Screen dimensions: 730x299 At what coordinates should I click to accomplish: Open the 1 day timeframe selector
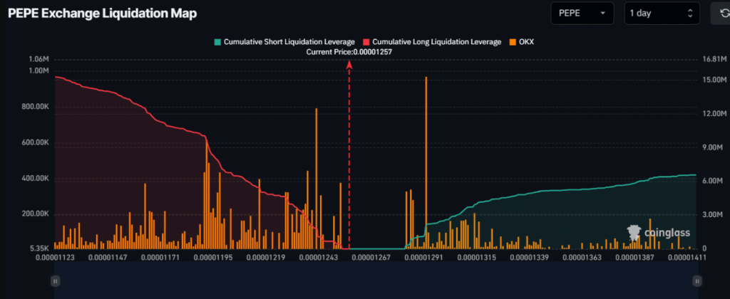(x=661, y=14)
